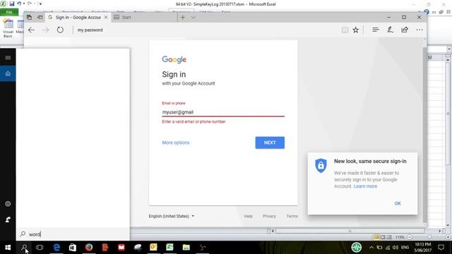The height and width of the screenshot is (254, 452).
Task: Open Visual Basic in Excel ribbon
Action: click(x=8, y=28)
